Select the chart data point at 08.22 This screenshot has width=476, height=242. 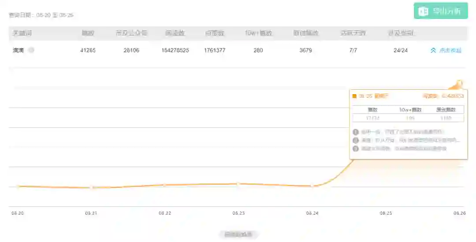click(x=164, y=185)
